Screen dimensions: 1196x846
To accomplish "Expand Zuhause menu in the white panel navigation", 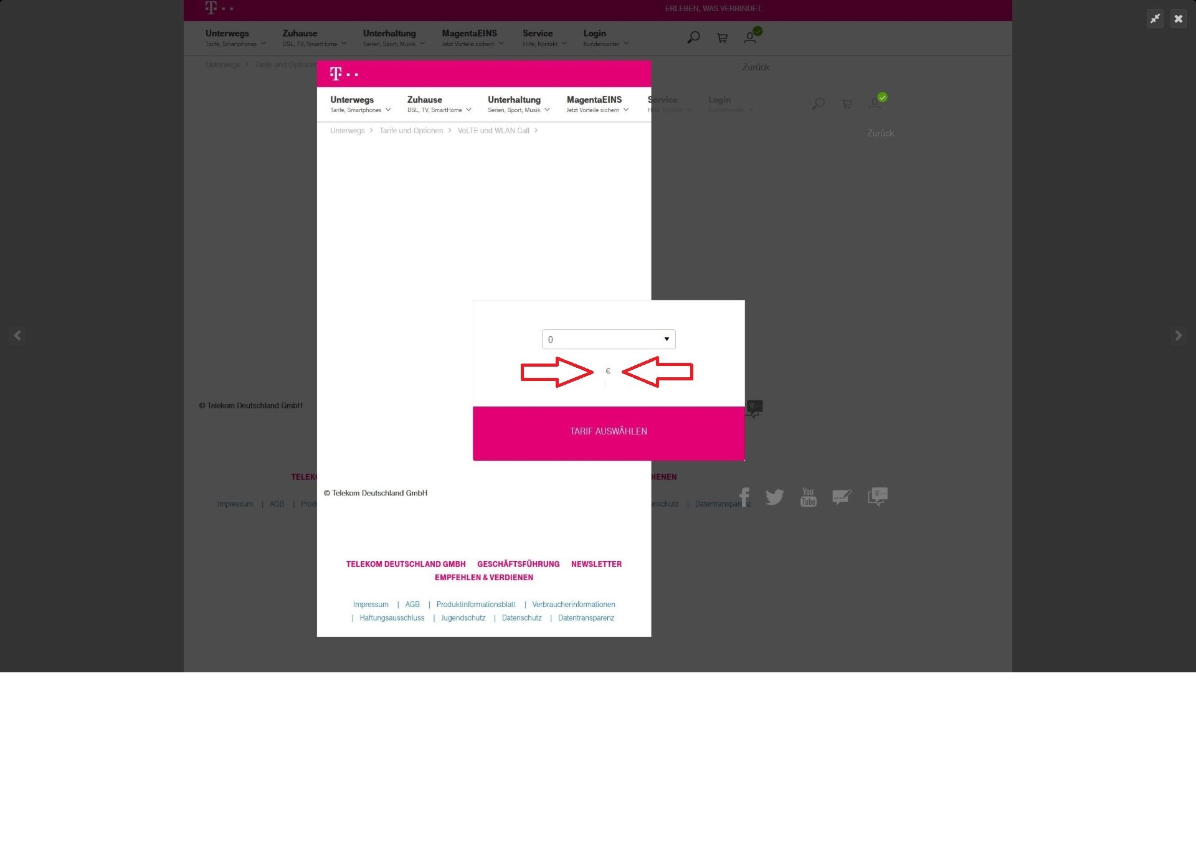I will tap(439, 104).
